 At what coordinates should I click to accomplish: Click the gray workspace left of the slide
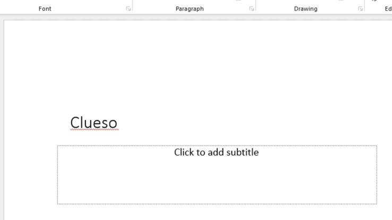click(2, 120)
